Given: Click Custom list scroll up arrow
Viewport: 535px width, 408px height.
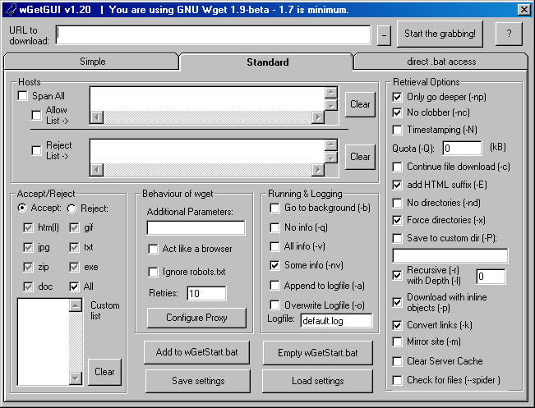Looking at the screenshot, I should tap(76, 305).
